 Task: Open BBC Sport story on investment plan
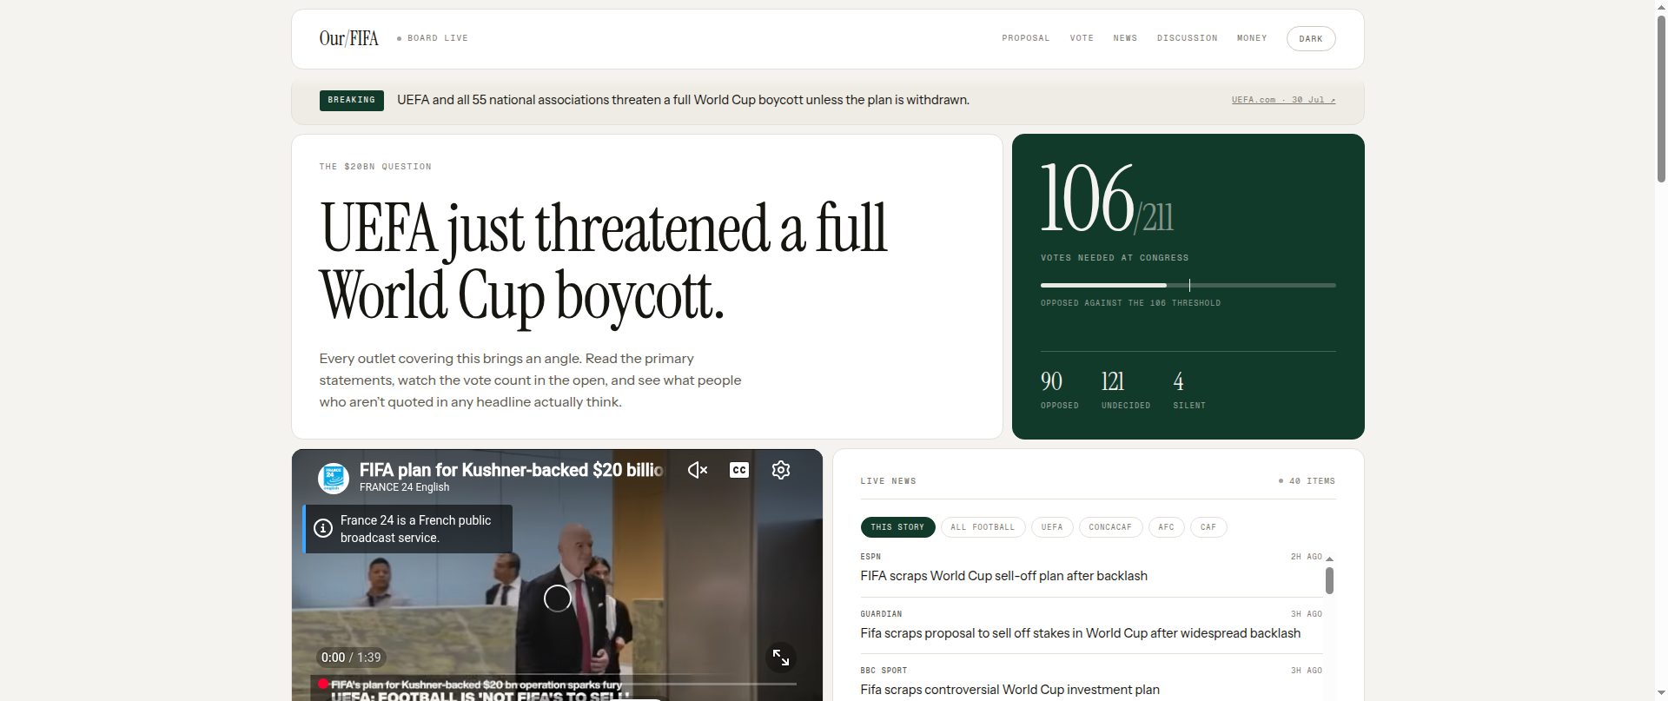click(1009, 690)
